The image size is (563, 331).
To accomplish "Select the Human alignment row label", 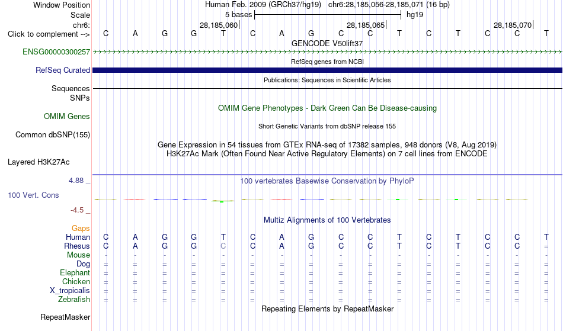I will (78, 237).
